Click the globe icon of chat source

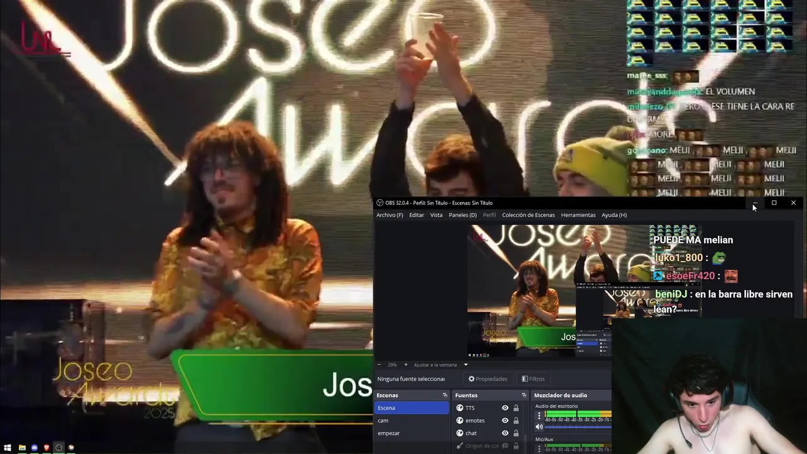460,433
